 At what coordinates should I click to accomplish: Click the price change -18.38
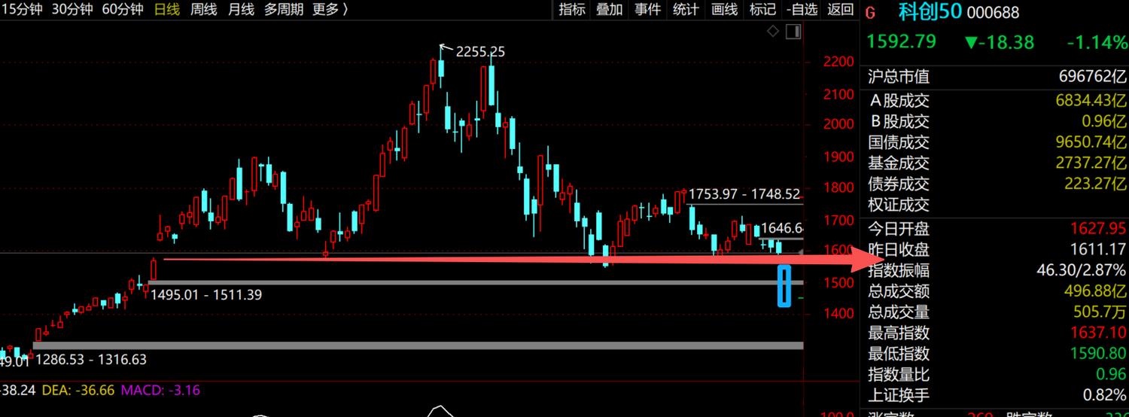click(1000, 42)
